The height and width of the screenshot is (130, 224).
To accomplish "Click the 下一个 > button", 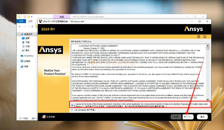I will [188, 117].
